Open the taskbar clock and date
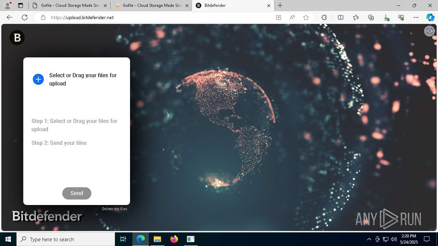 [x=409, y=239]
